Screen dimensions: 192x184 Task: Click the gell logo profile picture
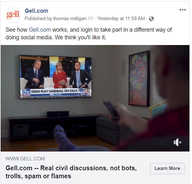click(x=13, y=15)
